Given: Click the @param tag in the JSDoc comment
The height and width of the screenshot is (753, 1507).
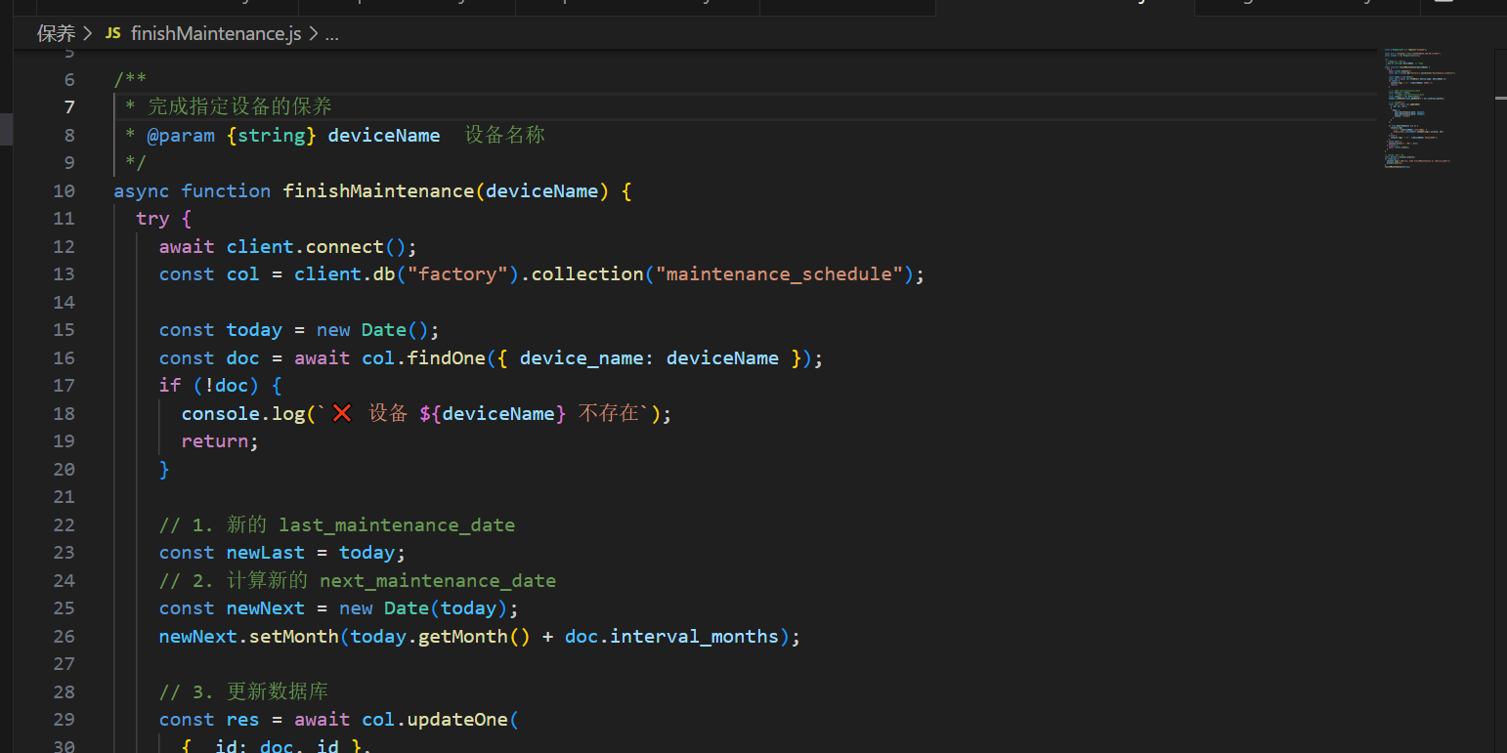Looking at the screenshot, I should pyautogui.click(x=181, y=135).
